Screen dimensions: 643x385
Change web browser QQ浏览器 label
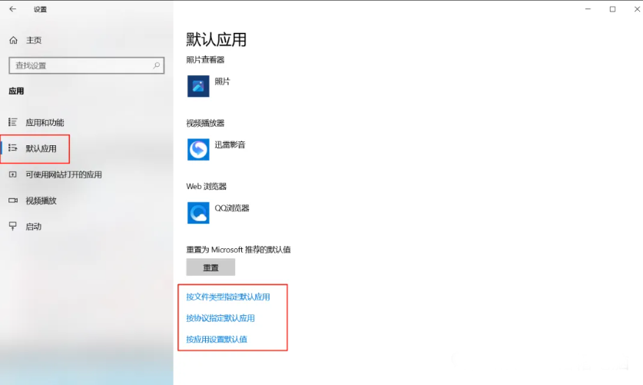coord(232,208)
